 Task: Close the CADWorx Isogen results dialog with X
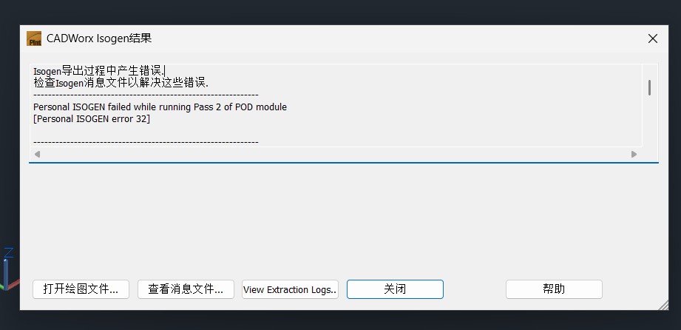[652, 38]
